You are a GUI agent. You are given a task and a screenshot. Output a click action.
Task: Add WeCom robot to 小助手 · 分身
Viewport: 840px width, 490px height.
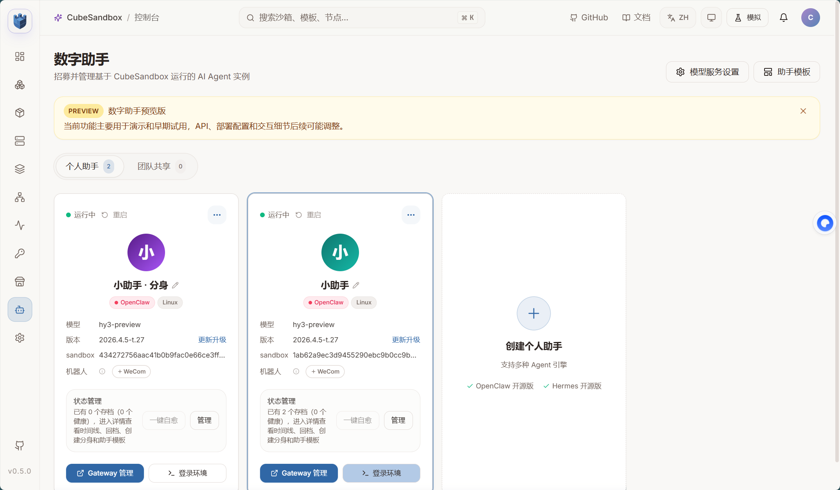pyautogui.click(x=131, y=372)
